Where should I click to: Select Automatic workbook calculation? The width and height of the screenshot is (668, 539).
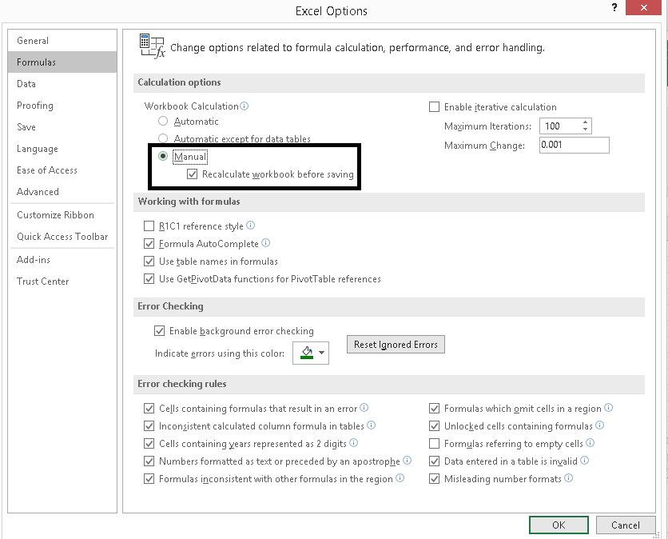tap(163, 121)
